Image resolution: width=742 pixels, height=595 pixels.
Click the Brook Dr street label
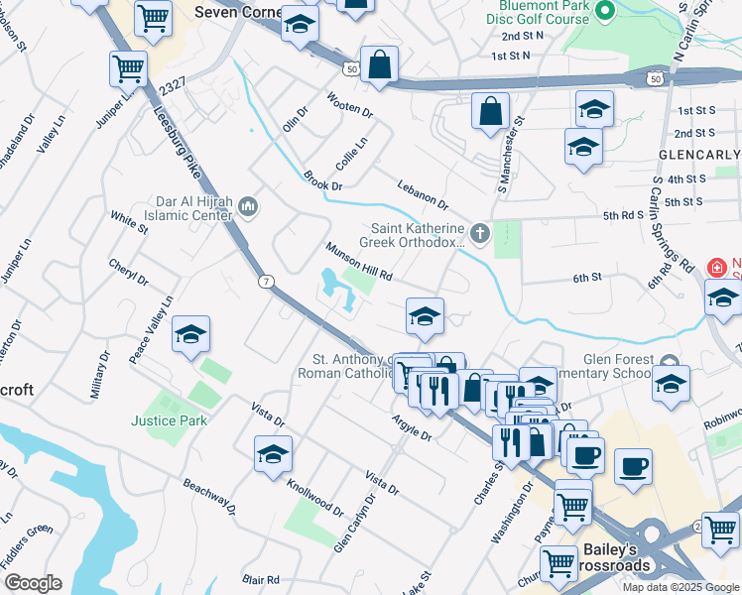click(x=322, y=180)
